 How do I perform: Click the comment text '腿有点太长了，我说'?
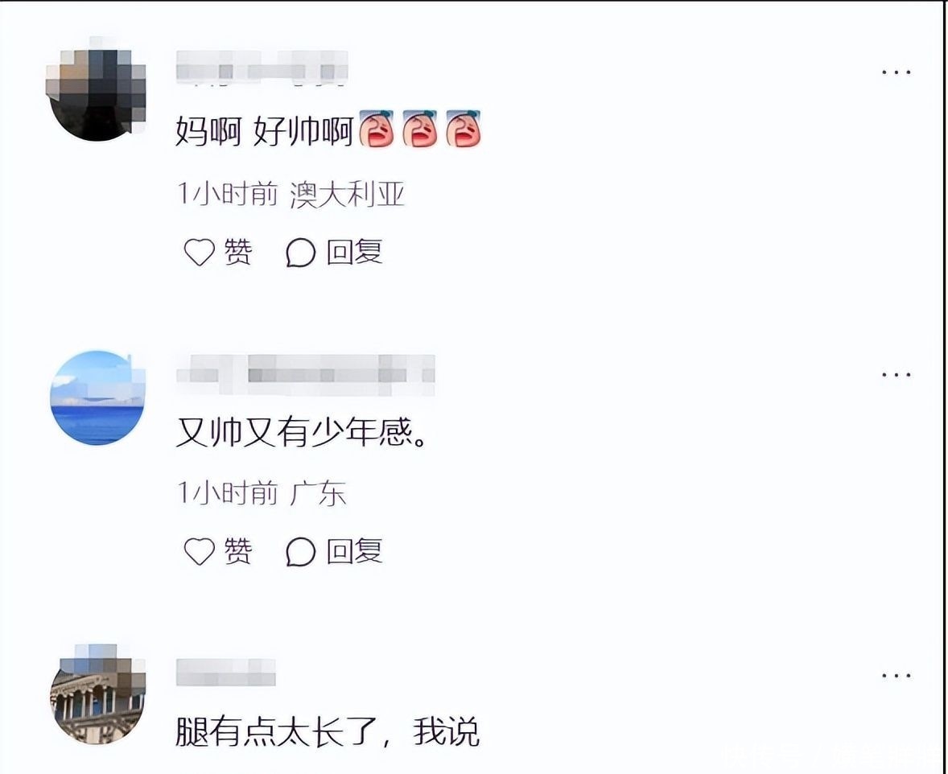[328, 731]
